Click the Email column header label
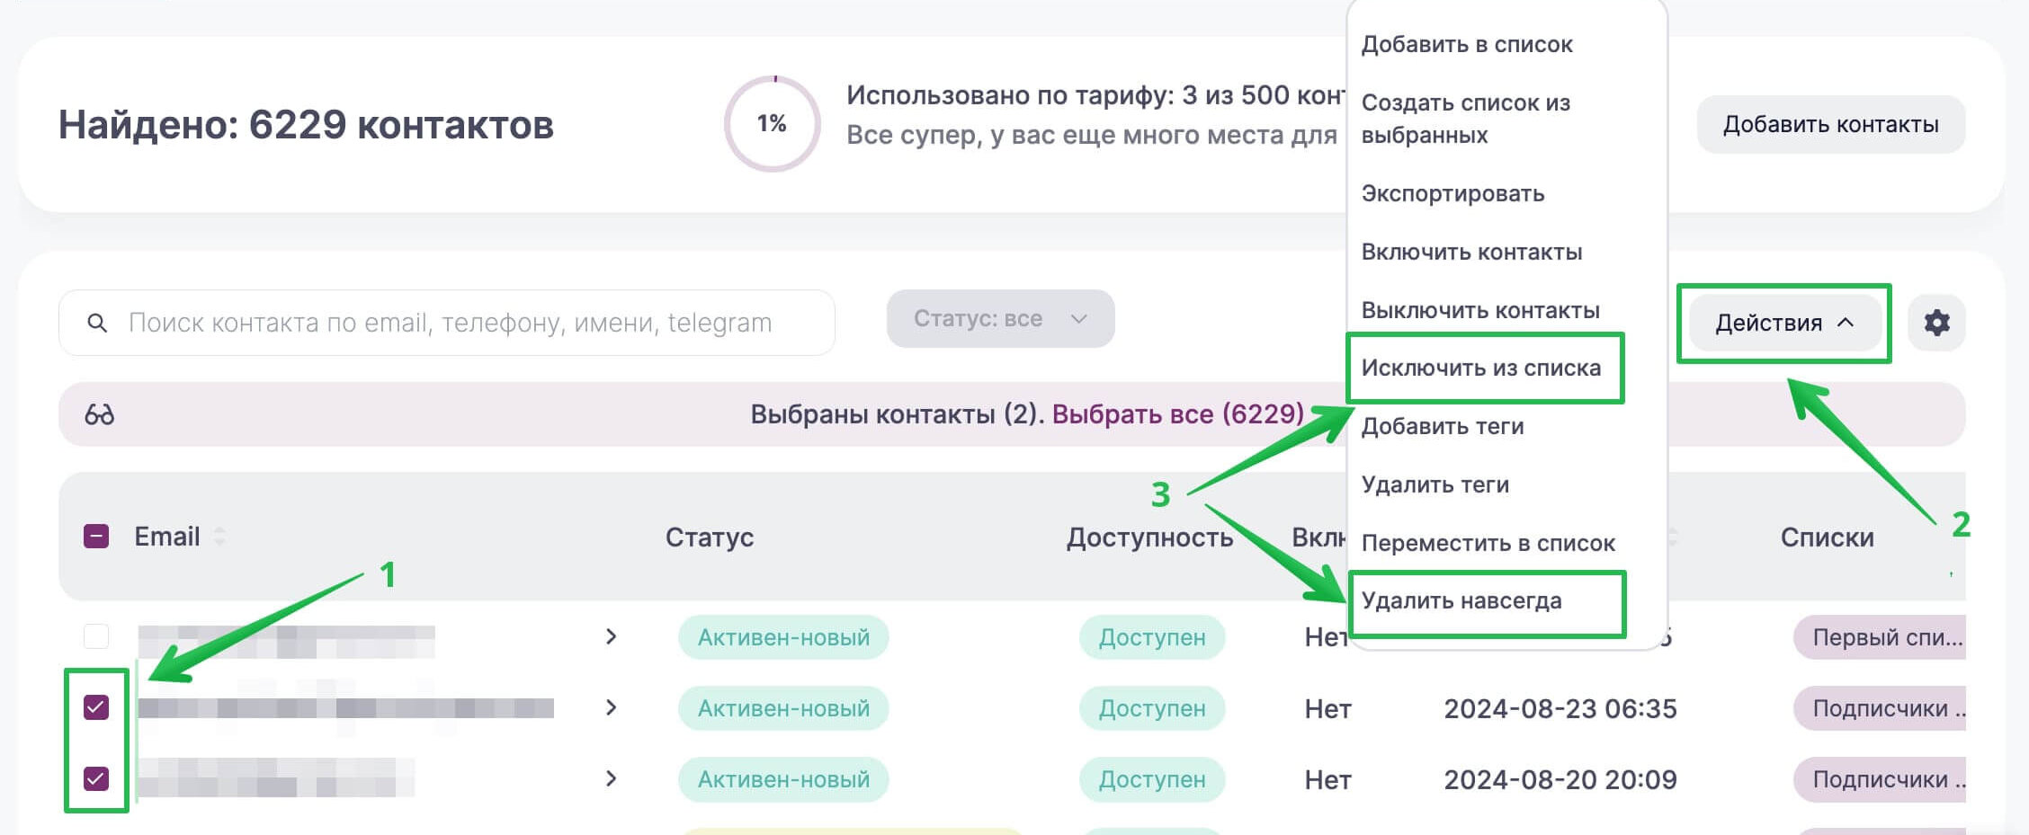The width and height of the screenshot is (2029, 835). click(x=167, y=537)
